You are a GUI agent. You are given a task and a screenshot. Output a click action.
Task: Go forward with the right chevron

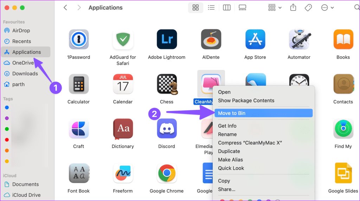79,8
